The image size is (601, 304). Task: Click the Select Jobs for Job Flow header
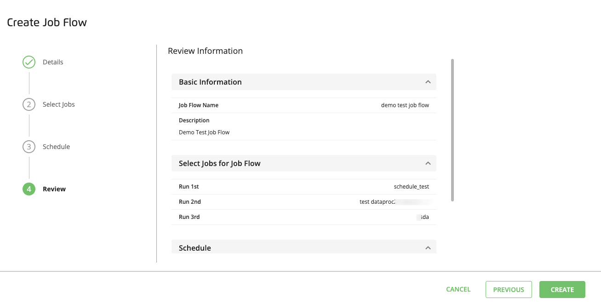[303, 163]
